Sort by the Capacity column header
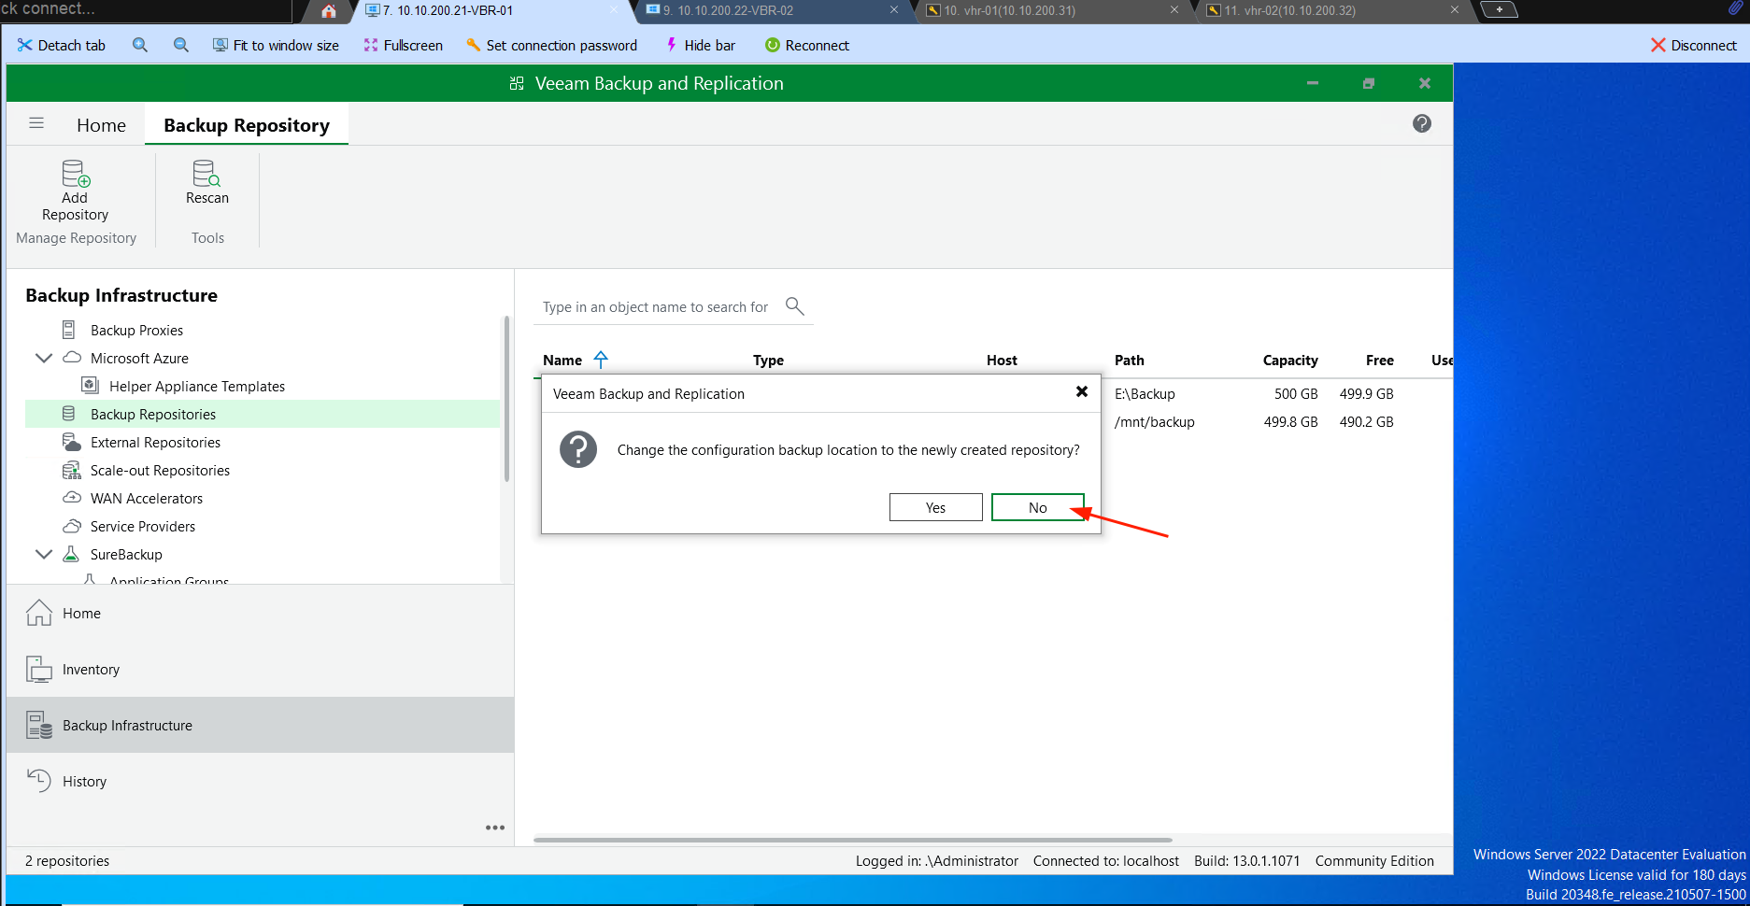 coord(1290,360)
